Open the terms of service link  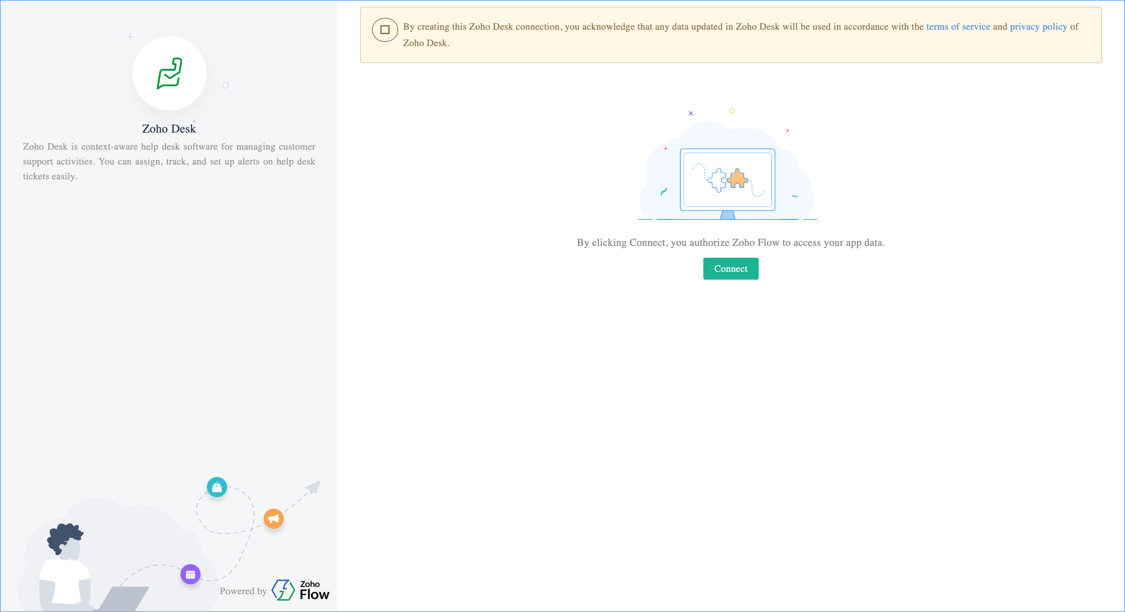pos(958,27)
